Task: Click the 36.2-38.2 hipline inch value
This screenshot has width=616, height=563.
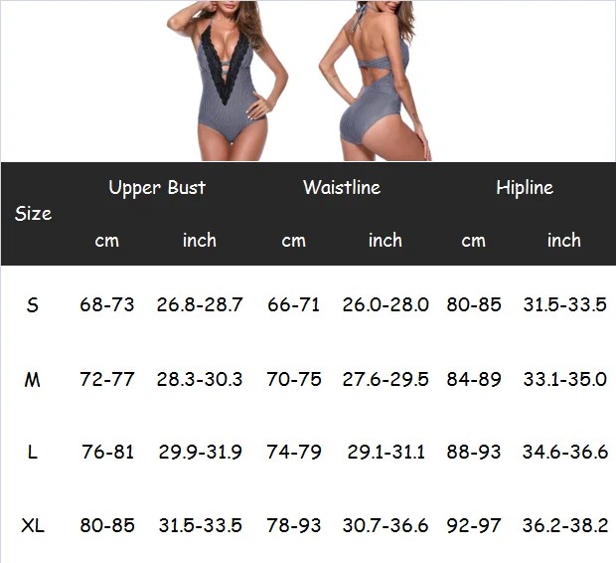Action: 565,525
